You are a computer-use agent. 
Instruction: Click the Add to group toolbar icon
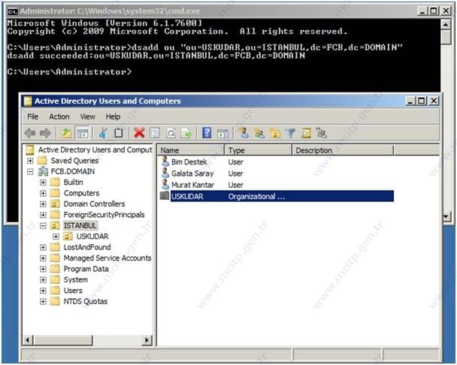pos(322,133)
